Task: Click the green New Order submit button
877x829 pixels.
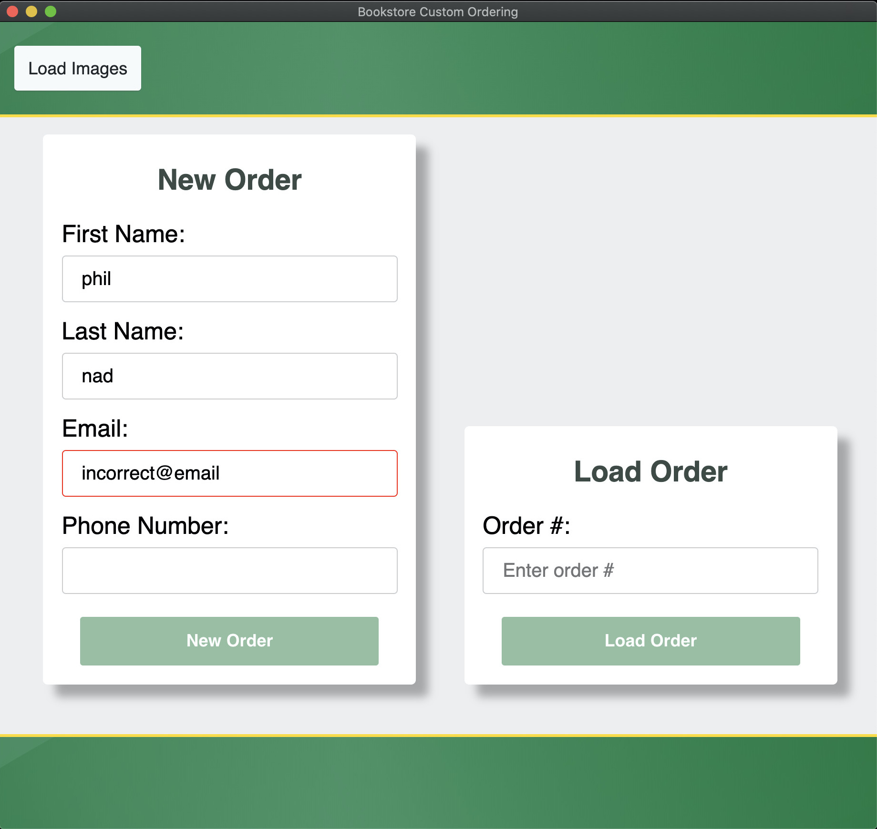Action: tap(229, 641)
